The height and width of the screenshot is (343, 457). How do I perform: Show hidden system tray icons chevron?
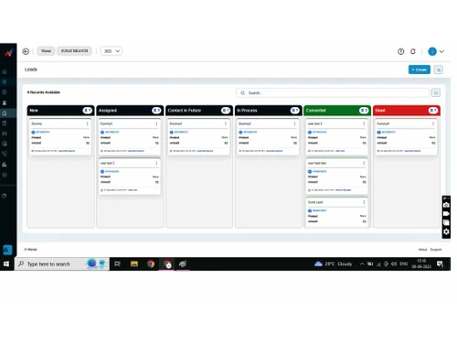(x=362, y=264)
